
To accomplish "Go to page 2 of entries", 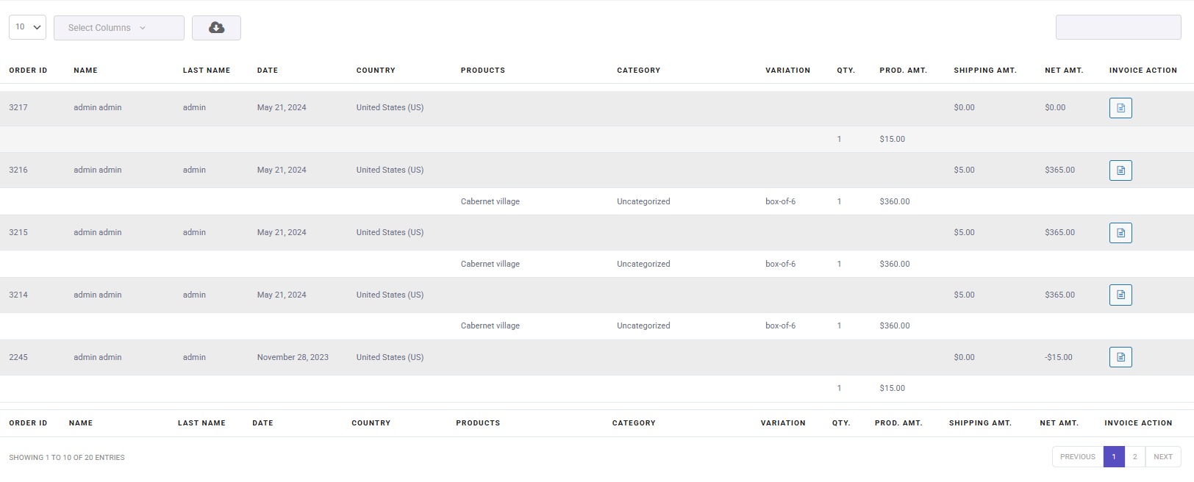I will [1134, 457].
